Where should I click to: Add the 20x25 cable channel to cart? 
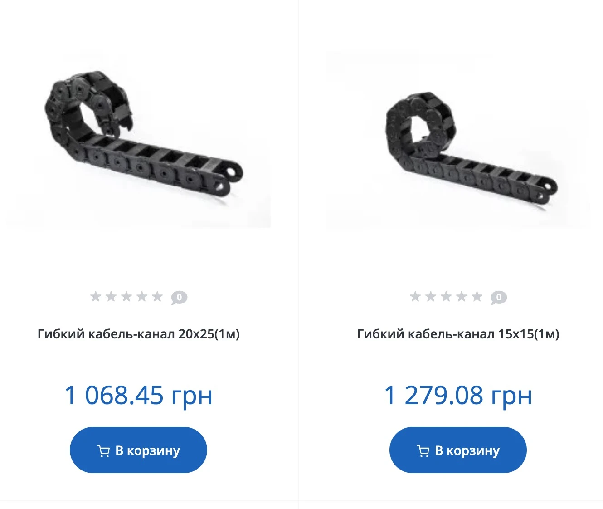(x=138, y=450)
